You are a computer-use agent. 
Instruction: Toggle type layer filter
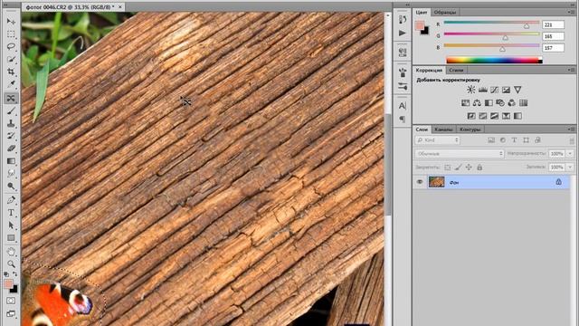[515, 140]
